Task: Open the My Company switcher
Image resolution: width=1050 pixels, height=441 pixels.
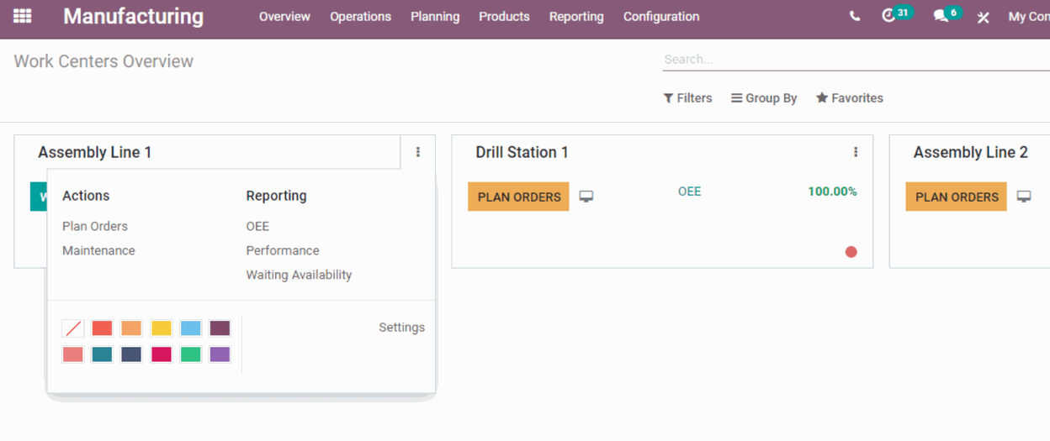Action: coord(1029,16)
